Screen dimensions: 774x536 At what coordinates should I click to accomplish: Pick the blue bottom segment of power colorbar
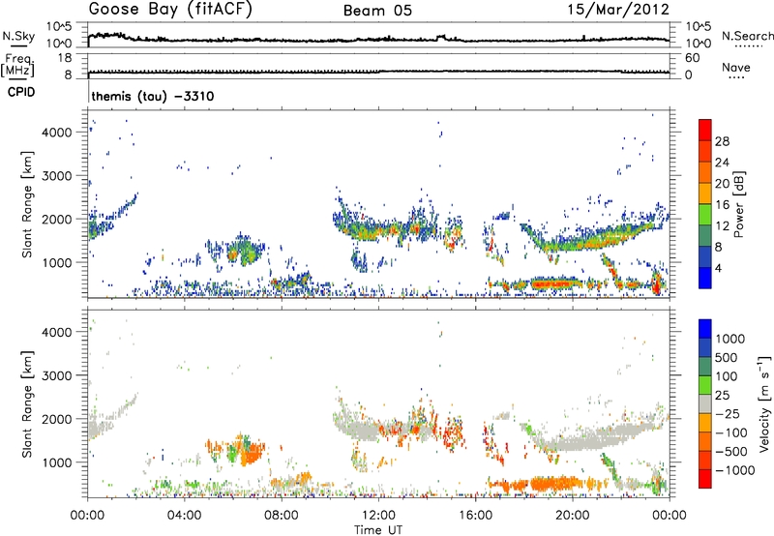[x=705, y=279]
